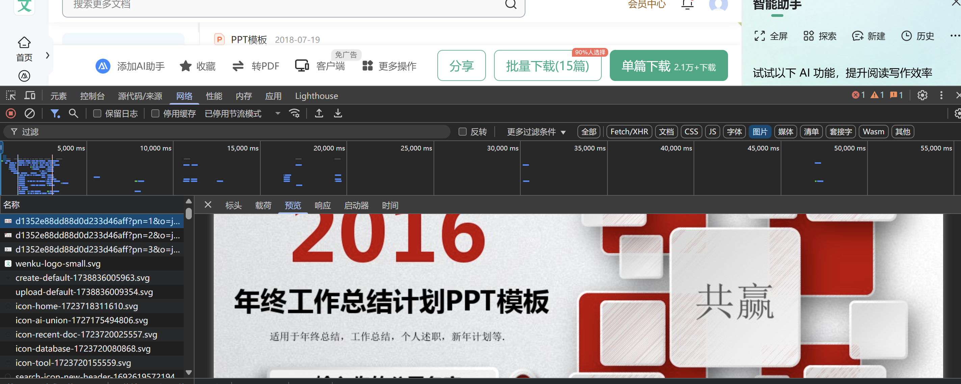Screen dimensions: 961x384
Task: Open the 响应 tab in the request details
Action: tap(322, 205)
